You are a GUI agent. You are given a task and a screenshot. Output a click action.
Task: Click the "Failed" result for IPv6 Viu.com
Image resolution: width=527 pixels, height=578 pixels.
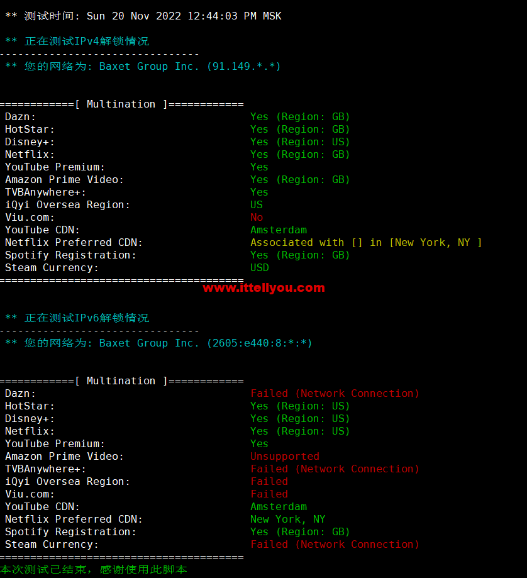(269, 494)
